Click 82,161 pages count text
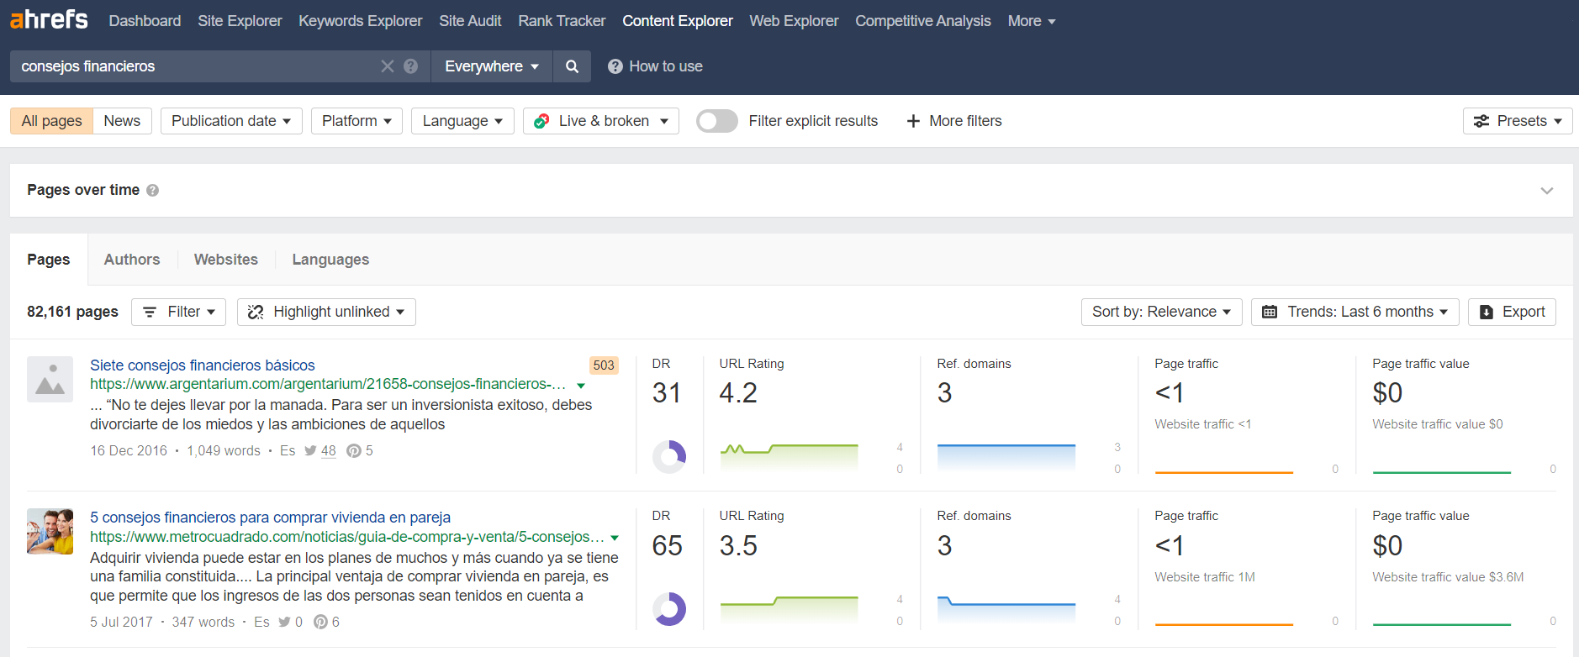1579x657 pixels. [x=72, y=312]
